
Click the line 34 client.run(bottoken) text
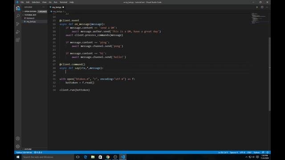[x=74, y=90]
